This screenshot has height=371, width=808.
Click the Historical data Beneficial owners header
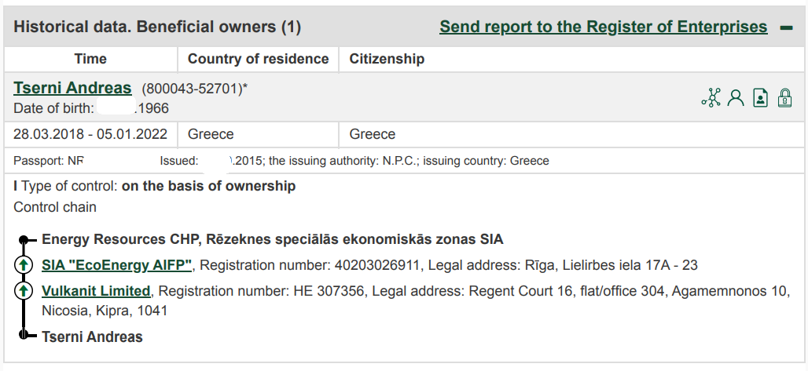(x=157, y=27)
